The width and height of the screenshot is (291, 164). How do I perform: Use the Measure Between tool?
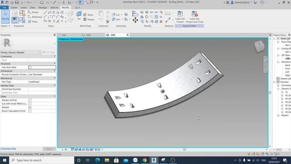(168, 20)
